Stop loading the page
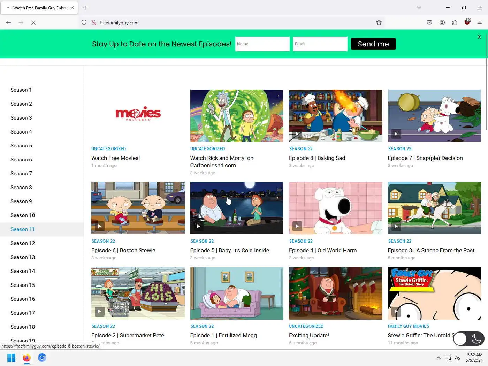 pos(33,23)
